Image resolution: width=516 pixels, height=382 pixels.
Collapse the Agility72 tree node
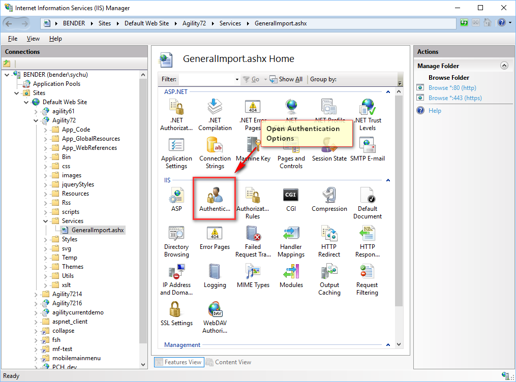(x=36, y=120)
